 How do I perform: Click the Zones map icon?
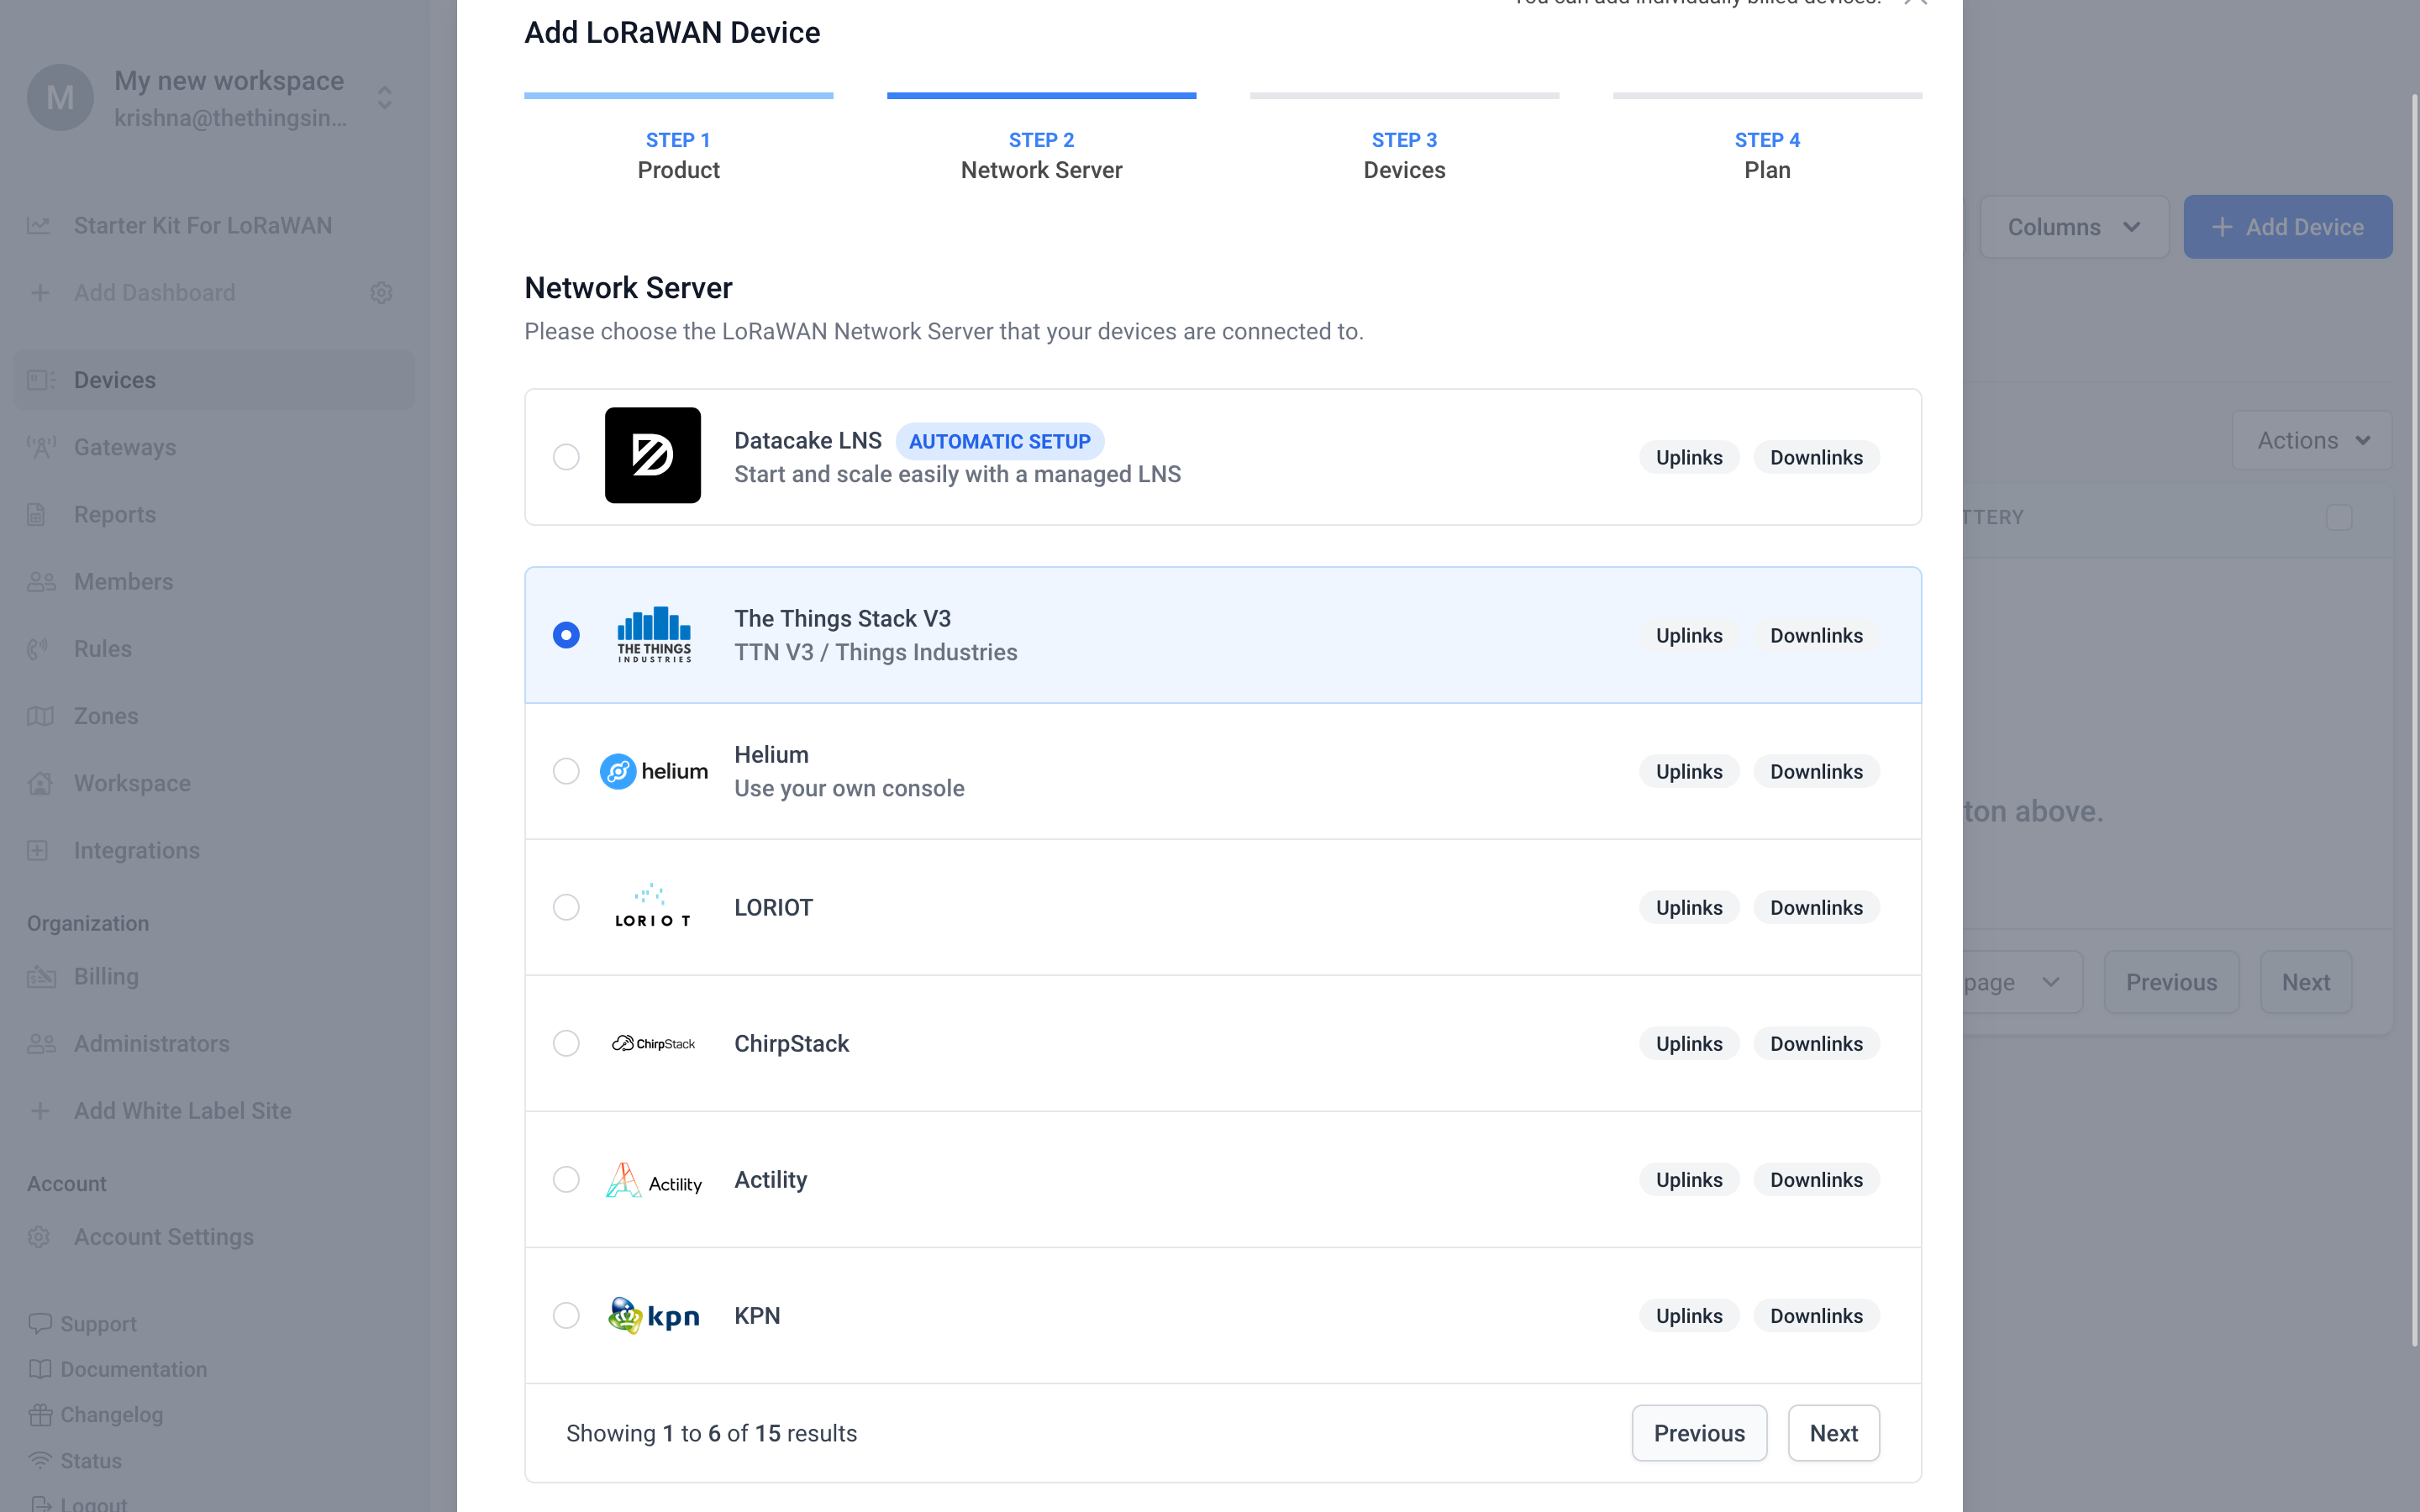click(x=40, y=716)
